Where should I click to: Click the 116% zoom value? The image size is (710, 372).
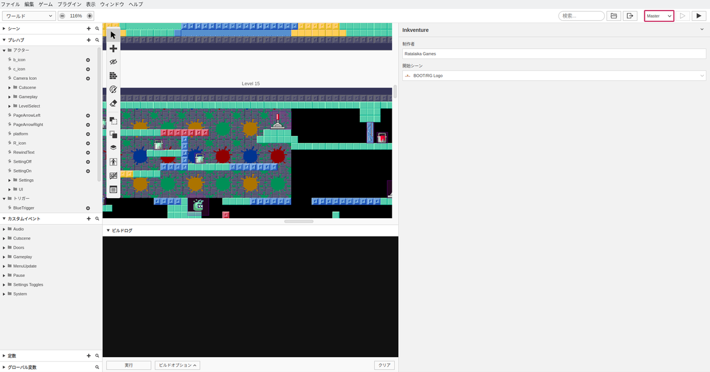click(x=76, y=16)
